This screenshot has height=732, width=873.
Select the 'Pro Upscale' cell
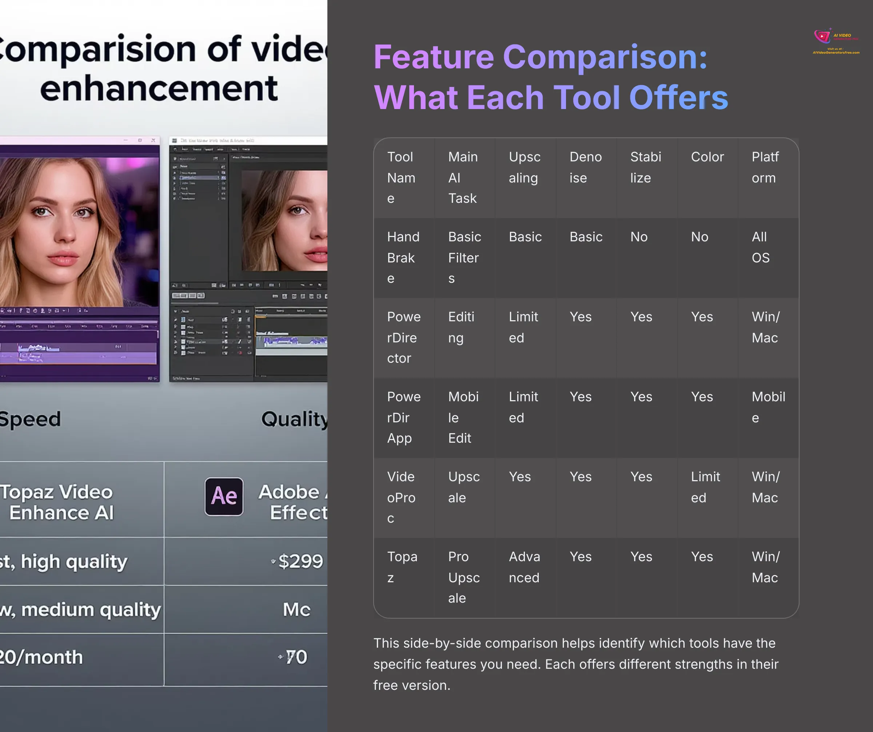tap(465, 578)
